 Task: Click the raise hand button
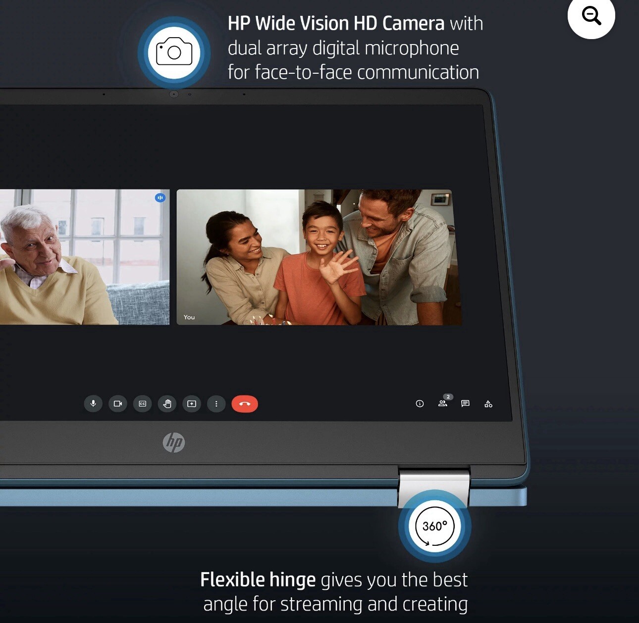pos(167,404)
